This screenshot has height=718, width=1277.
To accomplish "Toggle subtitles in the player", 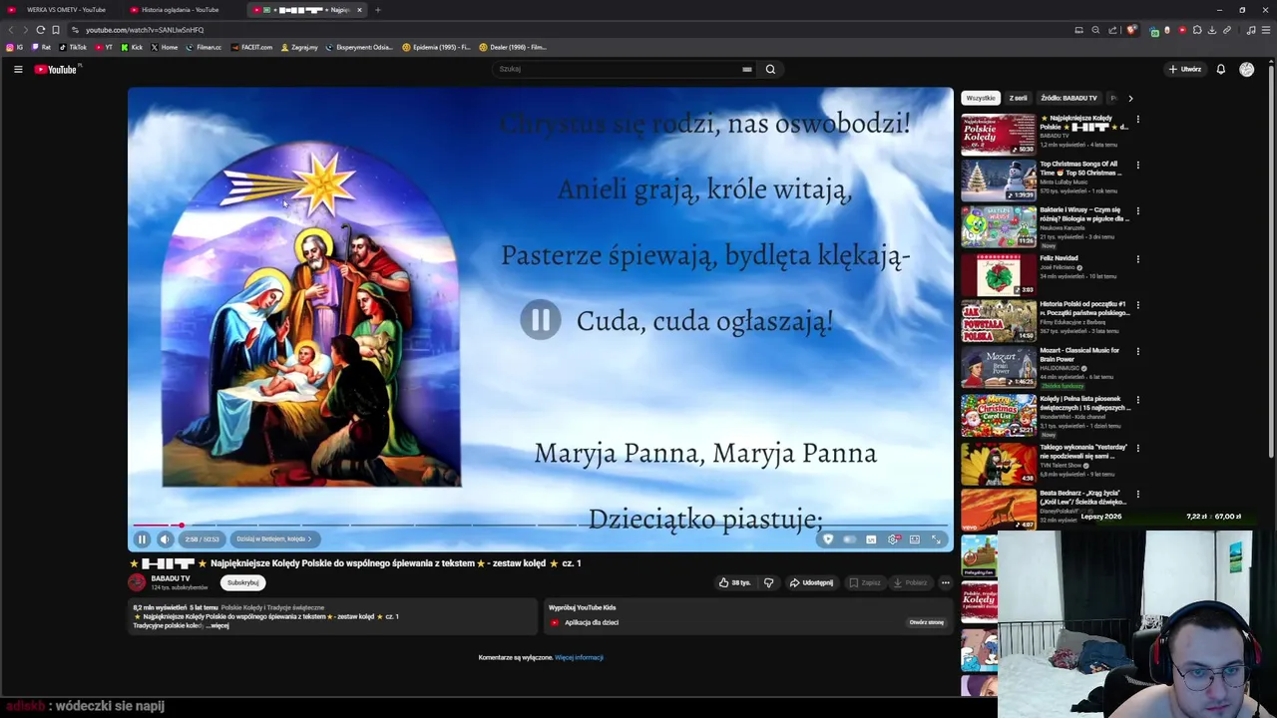I will click(871, 539).
